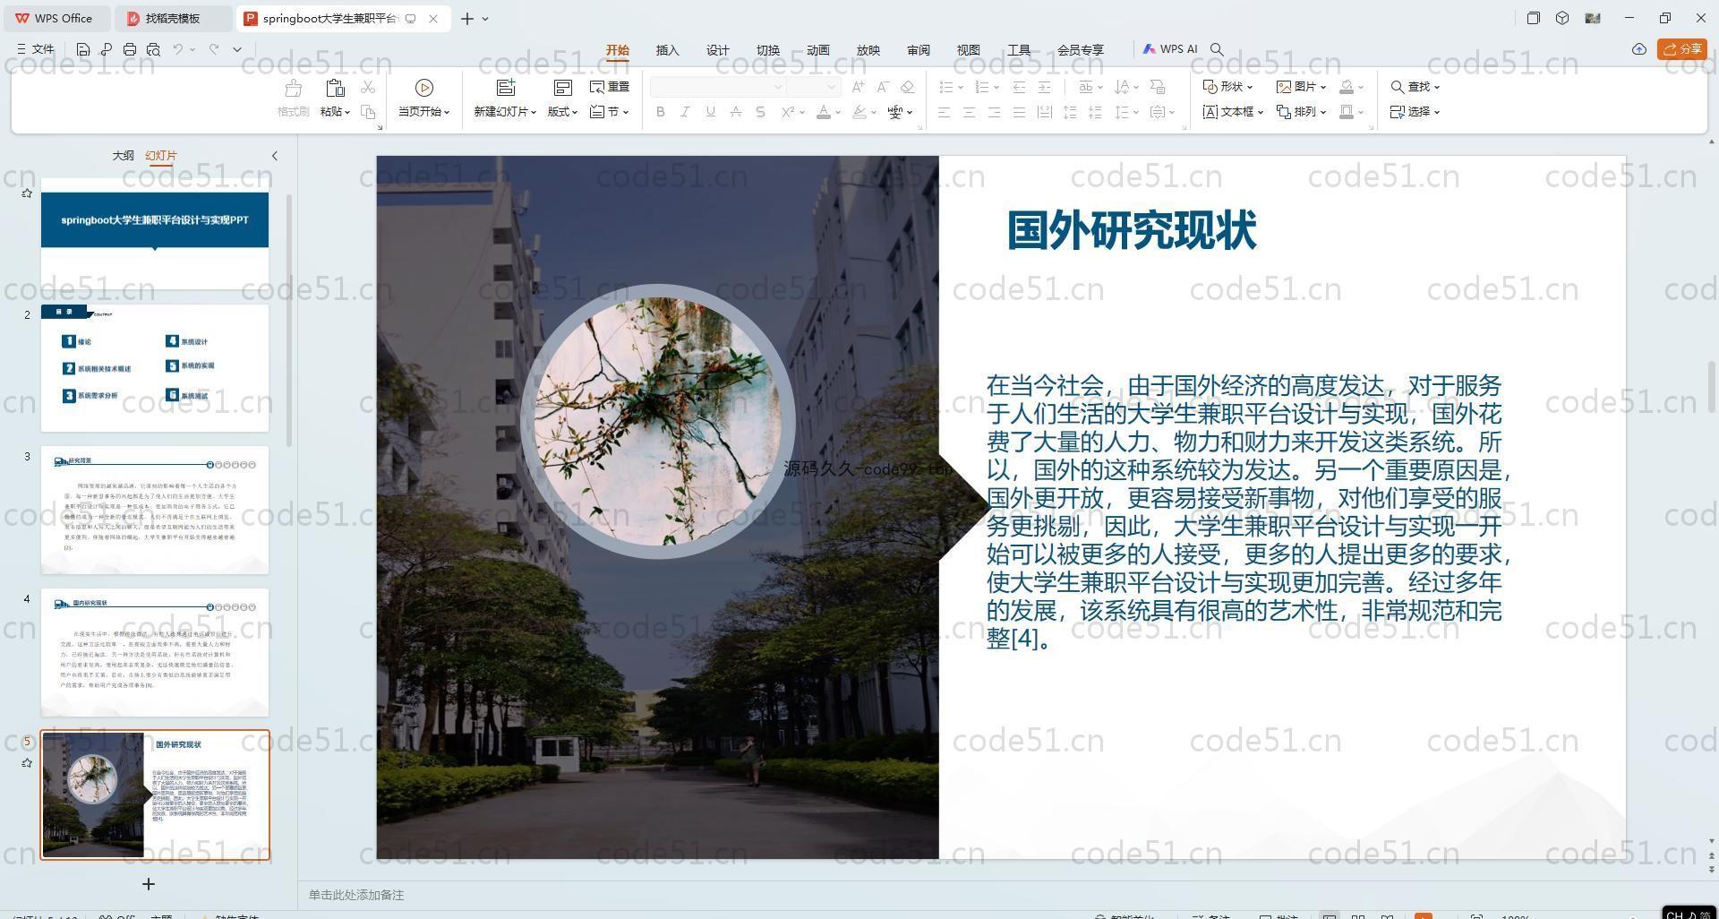Click the line spacing icon
This screenshot has width=1719, height=919.
coord(1123,112)
